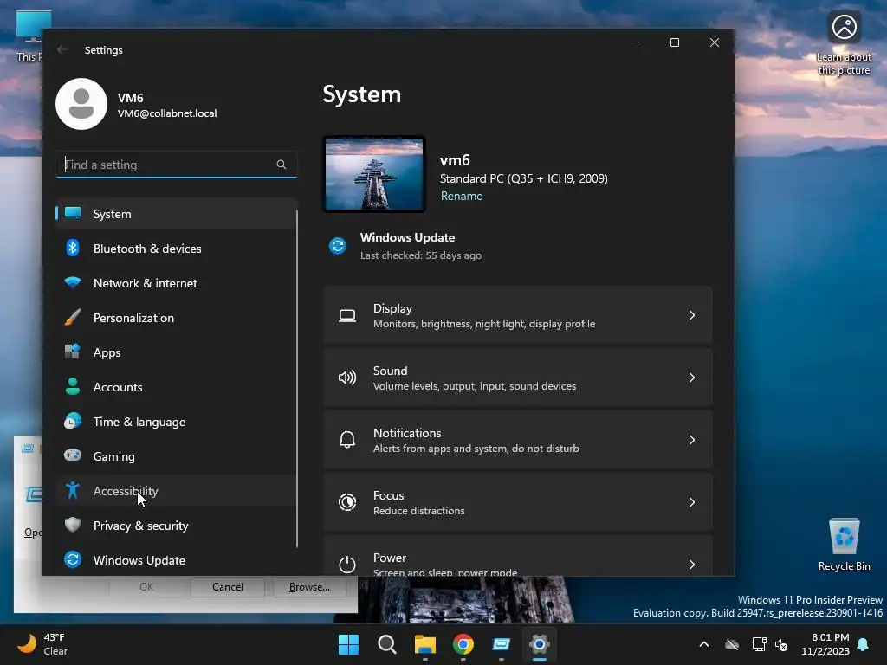
Task: Click the Settings gear taskbar icon
Action: (x=540, y=644)
